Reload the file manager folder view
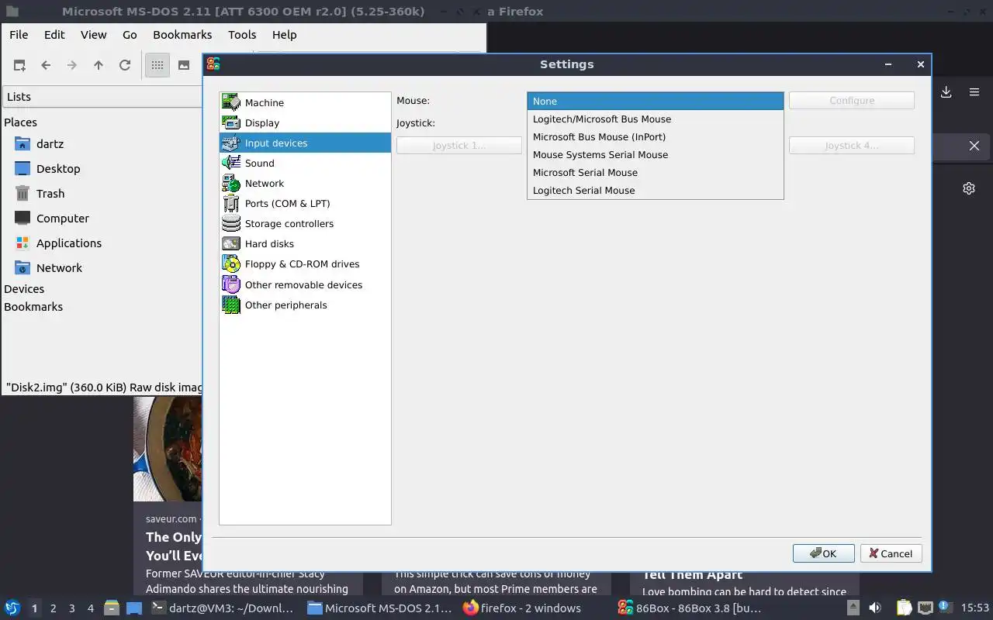The image size is (993, 620). (125, 65)
